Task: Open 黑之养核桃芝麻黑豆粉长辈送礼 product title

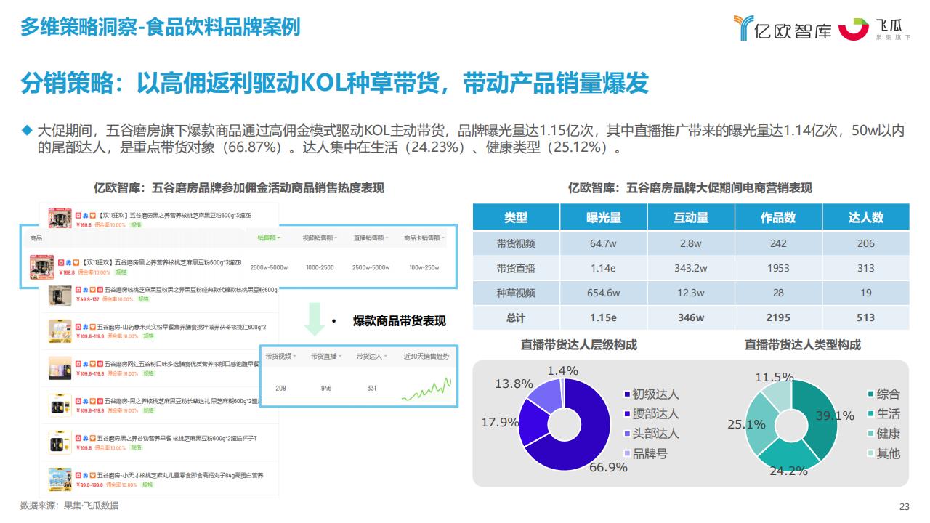Action: (x=180, y=401)
